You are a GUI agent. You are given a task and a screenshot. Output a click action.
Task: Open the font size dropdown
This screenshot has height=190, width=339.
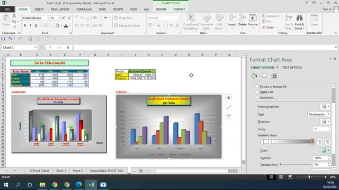point(58,18)
